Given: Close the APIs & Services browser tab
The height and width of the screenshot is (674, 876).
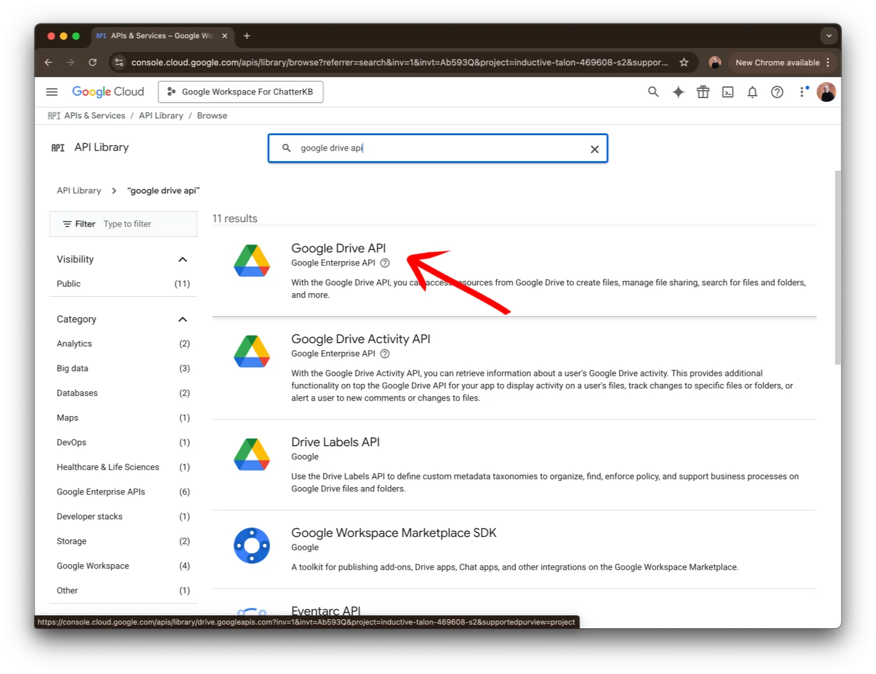Looking at the screenshot, I should (x=225, y=36).
